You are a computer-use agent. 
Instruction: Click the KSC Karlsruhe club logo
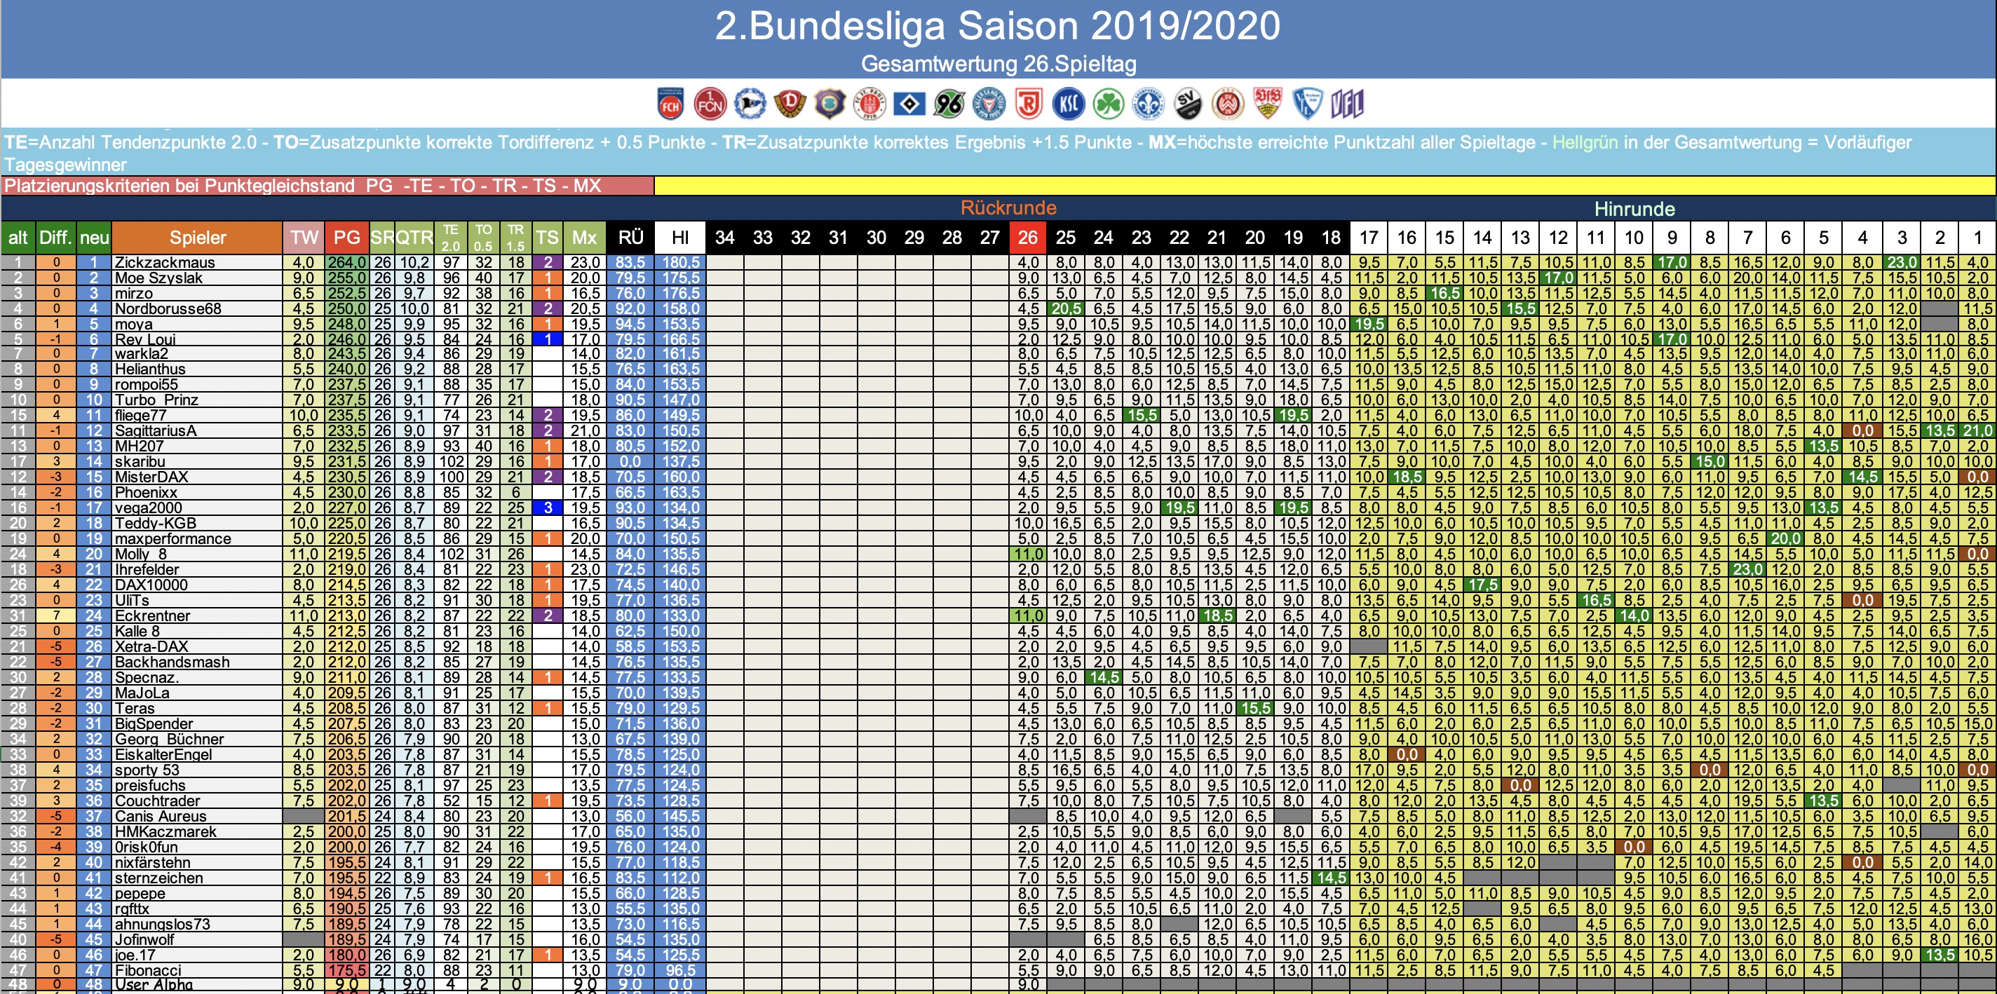click(1069, 104)
